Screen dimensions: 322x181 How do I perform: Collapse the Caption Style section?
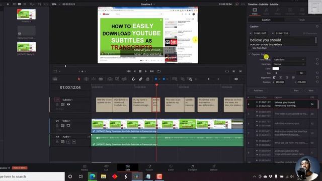[x=250, y=54]
